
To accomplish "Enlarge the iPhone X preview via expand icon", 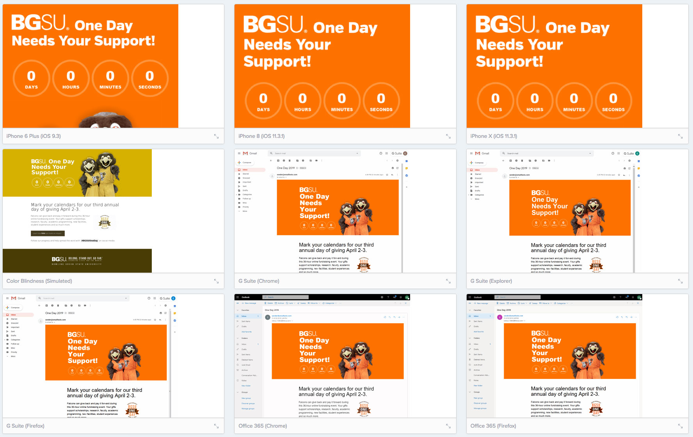I will tap(680, 136).
